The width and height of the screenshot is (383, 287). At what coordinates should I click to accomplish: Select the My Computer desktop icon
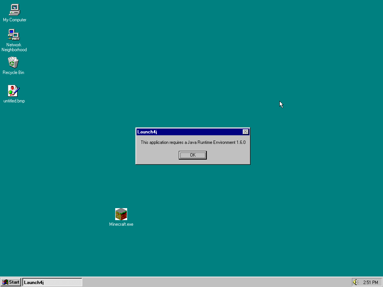15,10
